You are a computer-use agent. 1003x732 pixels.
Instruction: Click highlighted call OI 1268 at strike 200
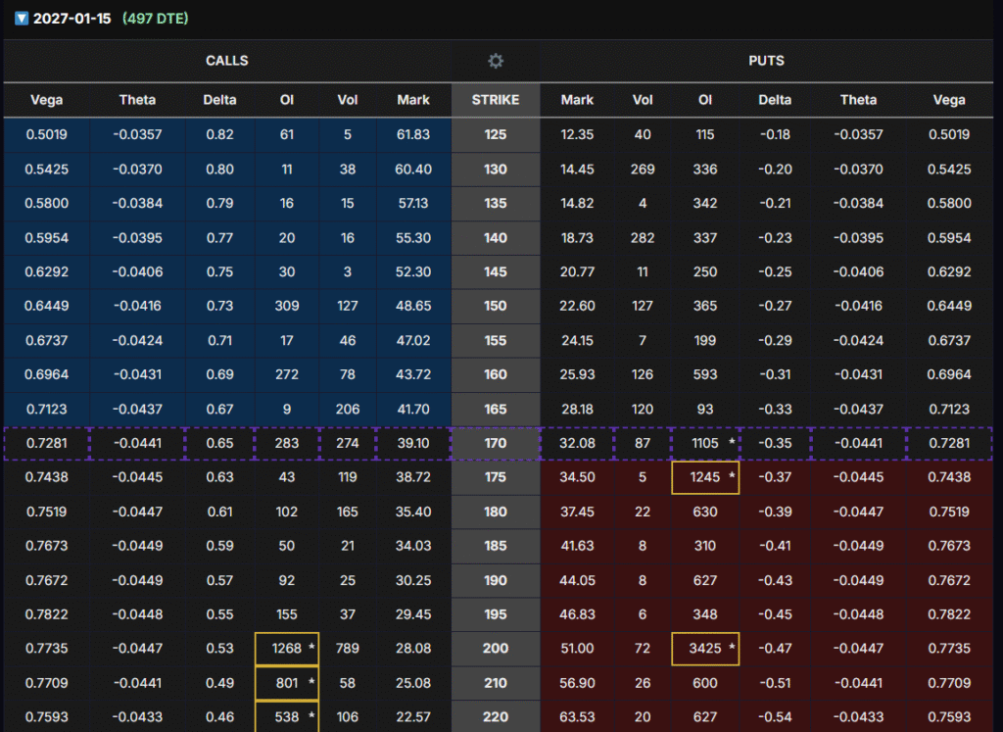click(287, 649)
